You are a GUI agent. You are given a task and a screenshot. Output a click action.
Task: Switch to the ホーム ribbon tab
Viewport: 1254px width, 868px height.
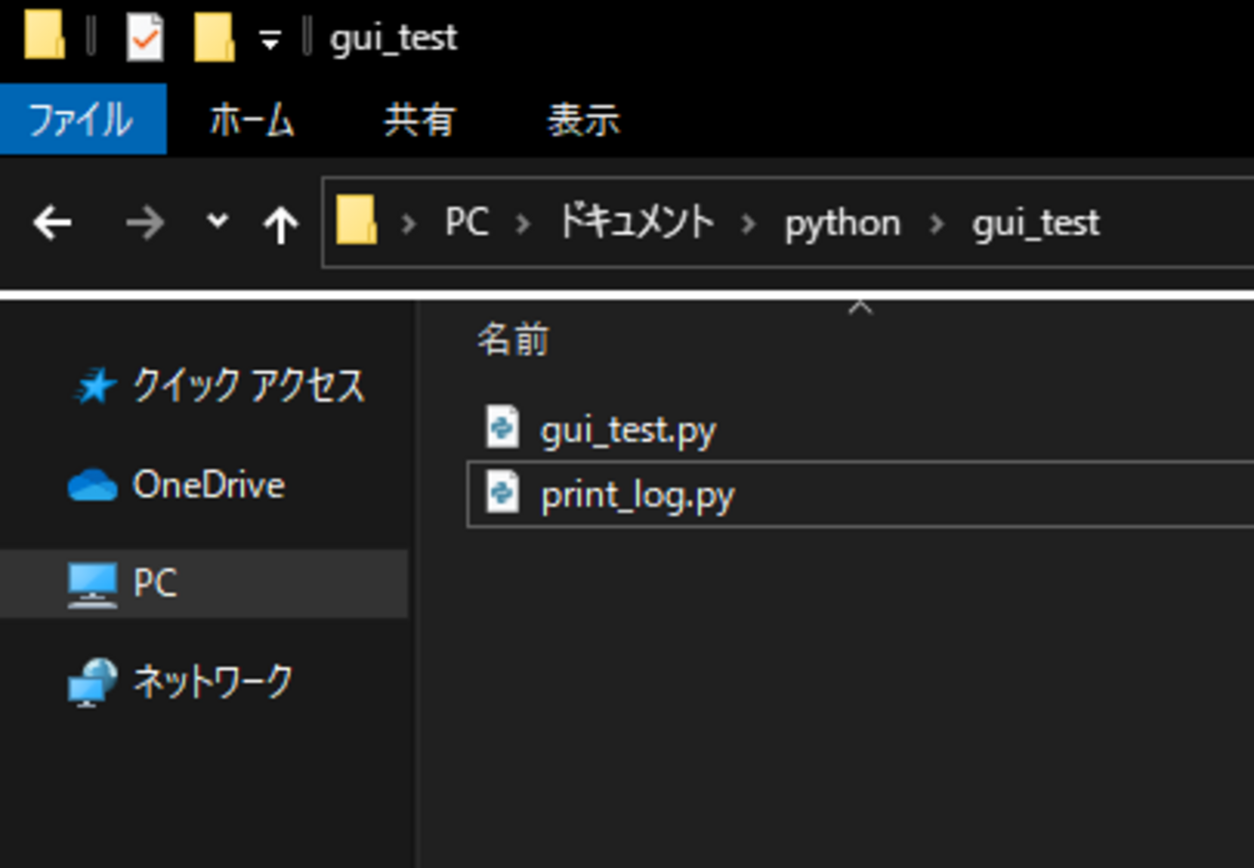click(252, 120)
